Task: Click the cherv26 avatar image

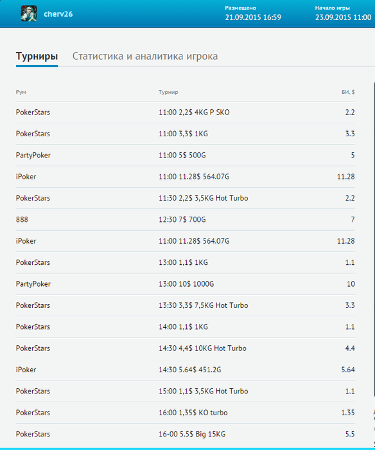Action: (29, 14)
